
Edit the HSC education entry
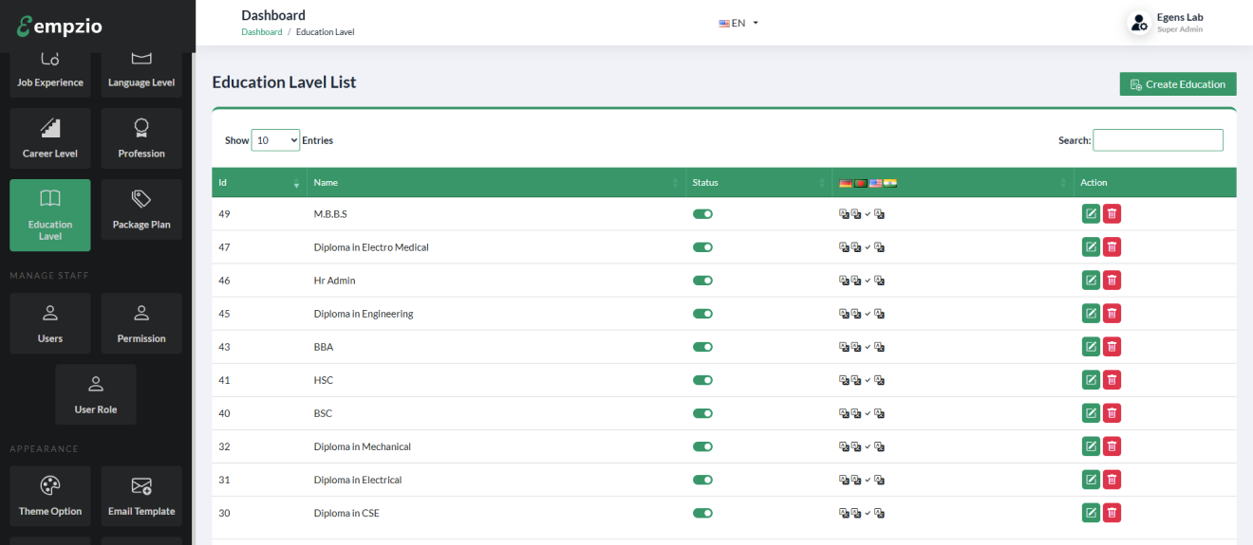[x=1091, y=380]
